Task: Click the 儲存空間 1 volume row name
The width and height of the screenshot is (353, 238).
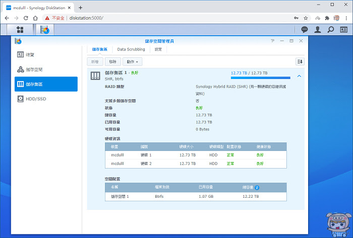Action: click(x=120, y=196)
